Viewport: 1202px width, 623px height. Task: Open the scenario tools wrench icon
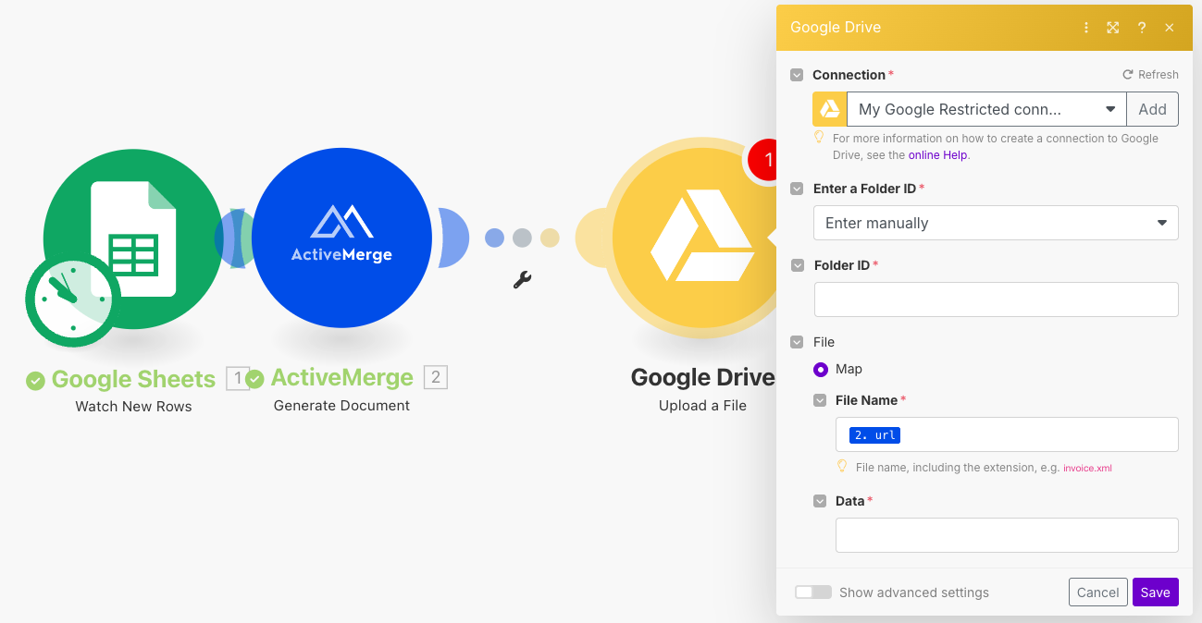522,279
